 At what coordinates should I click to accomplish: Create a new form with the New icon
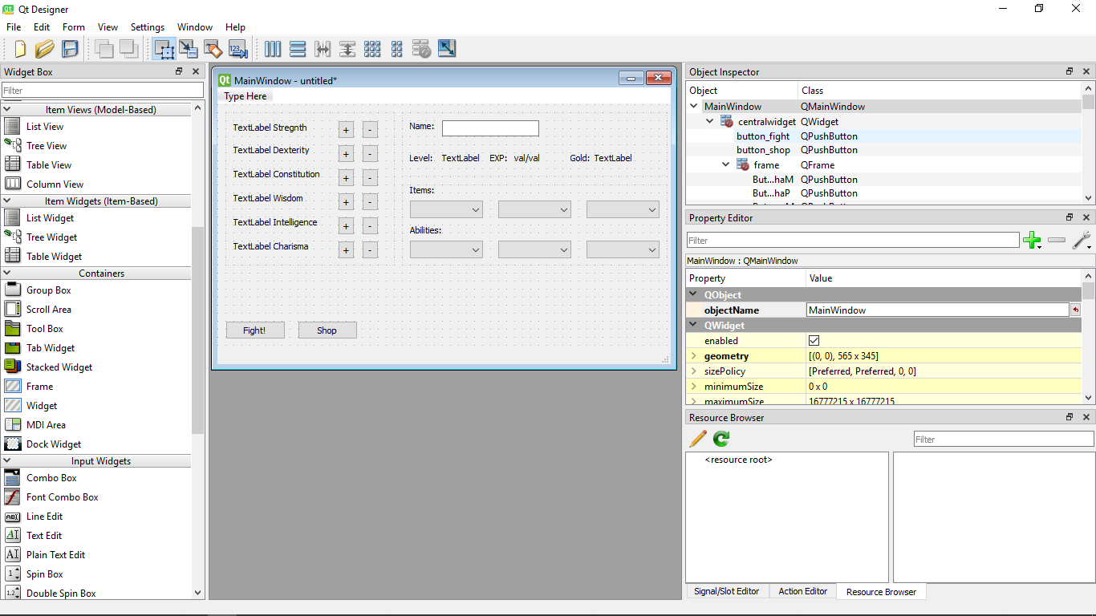point(20,49)
